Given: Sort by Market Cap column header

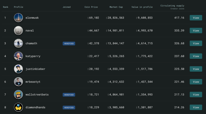Looking at the screenshot, I should pyautogui.click(x=116, y=7).
